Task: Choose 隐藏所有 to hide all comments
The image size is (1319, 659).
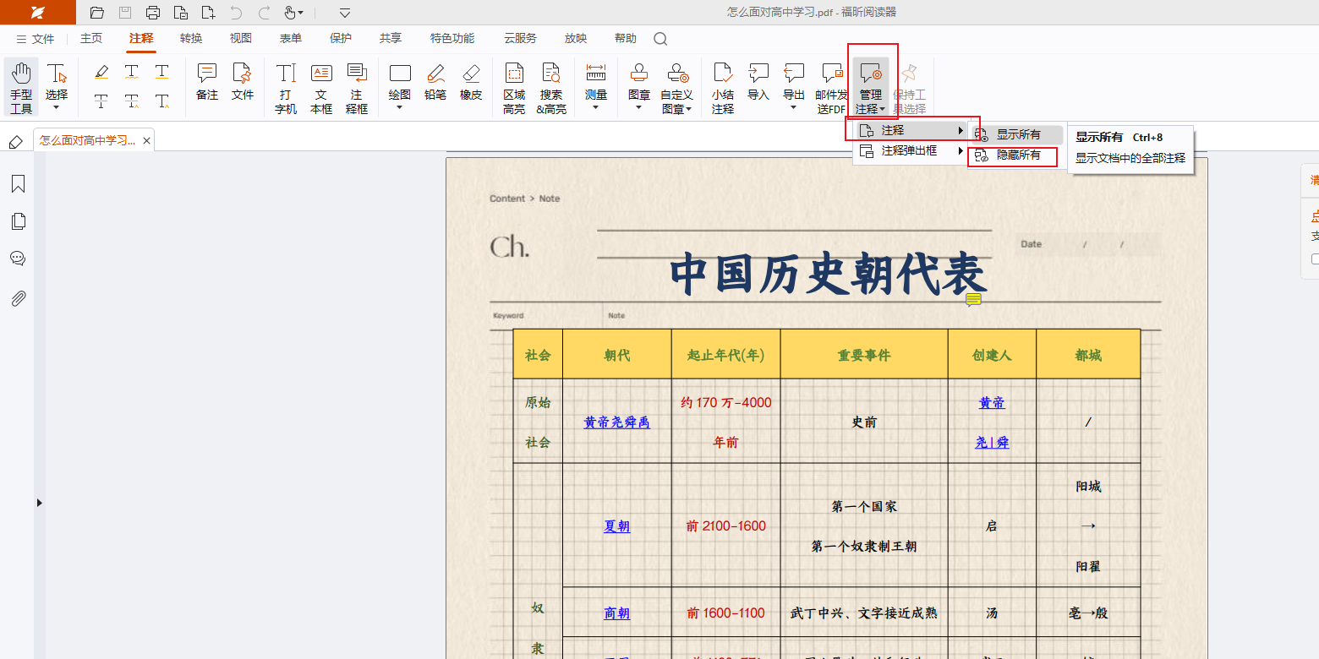Action: [1018, 155]
